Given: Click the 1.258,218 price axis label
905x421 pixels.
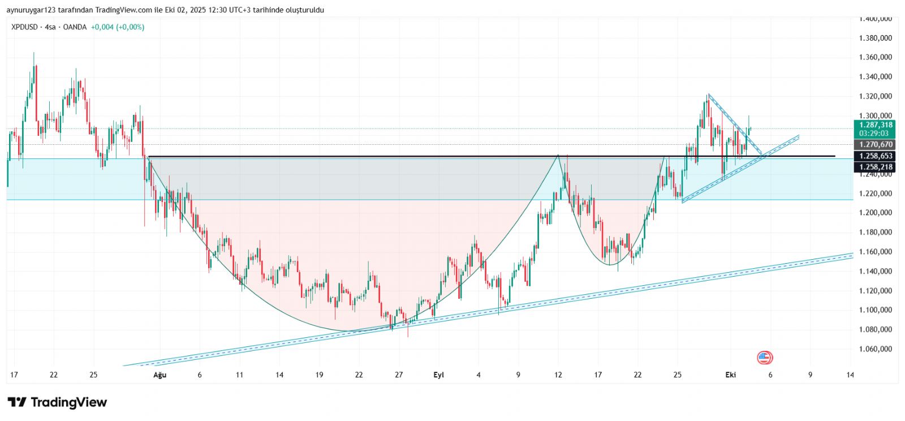Looking at the screenshot, I should pyautogui.click(x=875, y=167).
